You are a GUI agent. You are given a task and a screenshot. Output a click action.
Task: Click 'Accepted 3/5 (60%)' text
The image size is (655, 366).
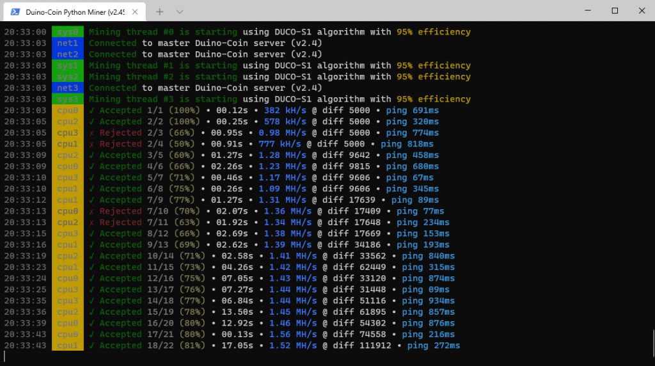pos(147,155)
